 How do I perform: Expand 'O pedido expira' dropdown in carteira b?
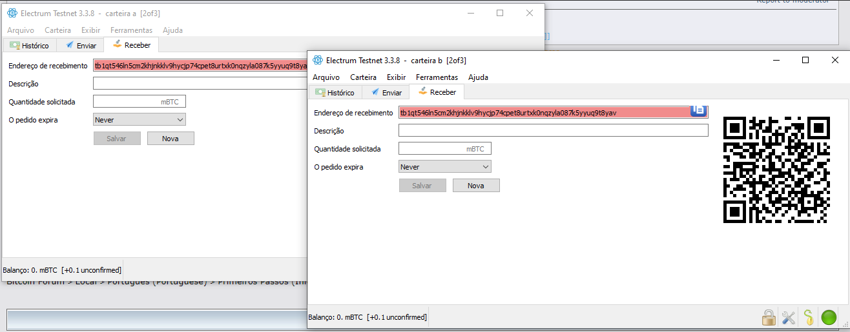tap(445, 167)
